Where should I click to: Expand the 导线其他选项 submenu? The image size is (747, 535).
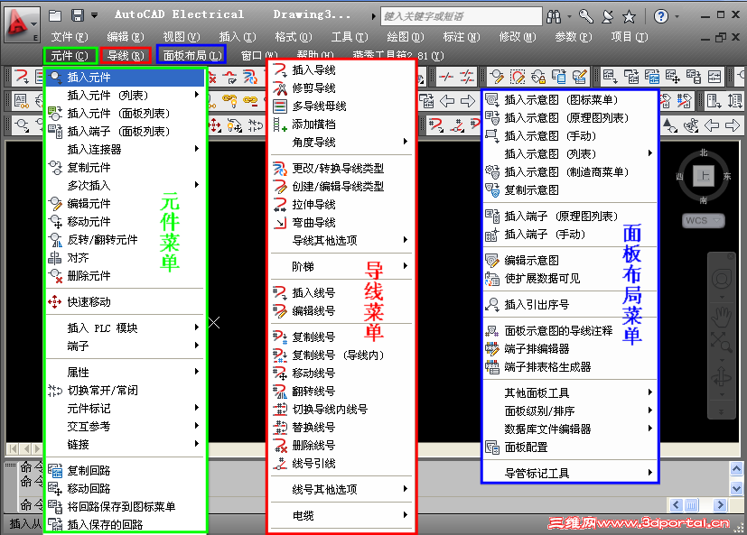point(406,240)
